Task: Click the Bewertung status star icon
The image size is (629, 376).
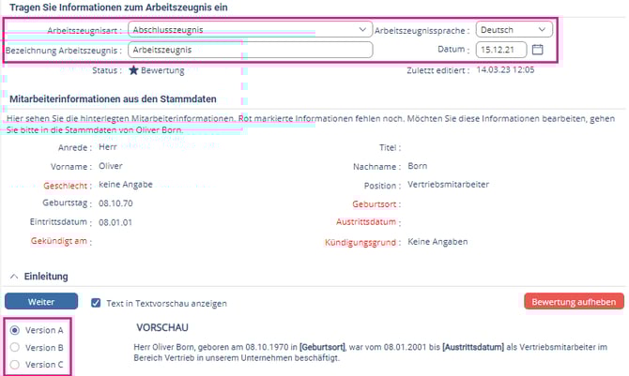Action: 133,70
